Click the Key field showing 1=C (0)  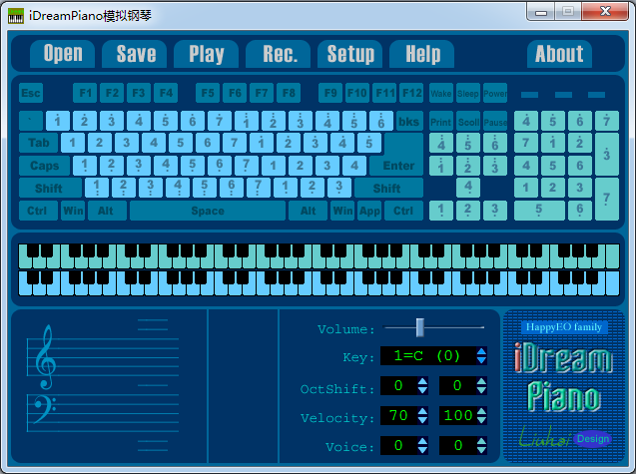[x=426, y=356]
